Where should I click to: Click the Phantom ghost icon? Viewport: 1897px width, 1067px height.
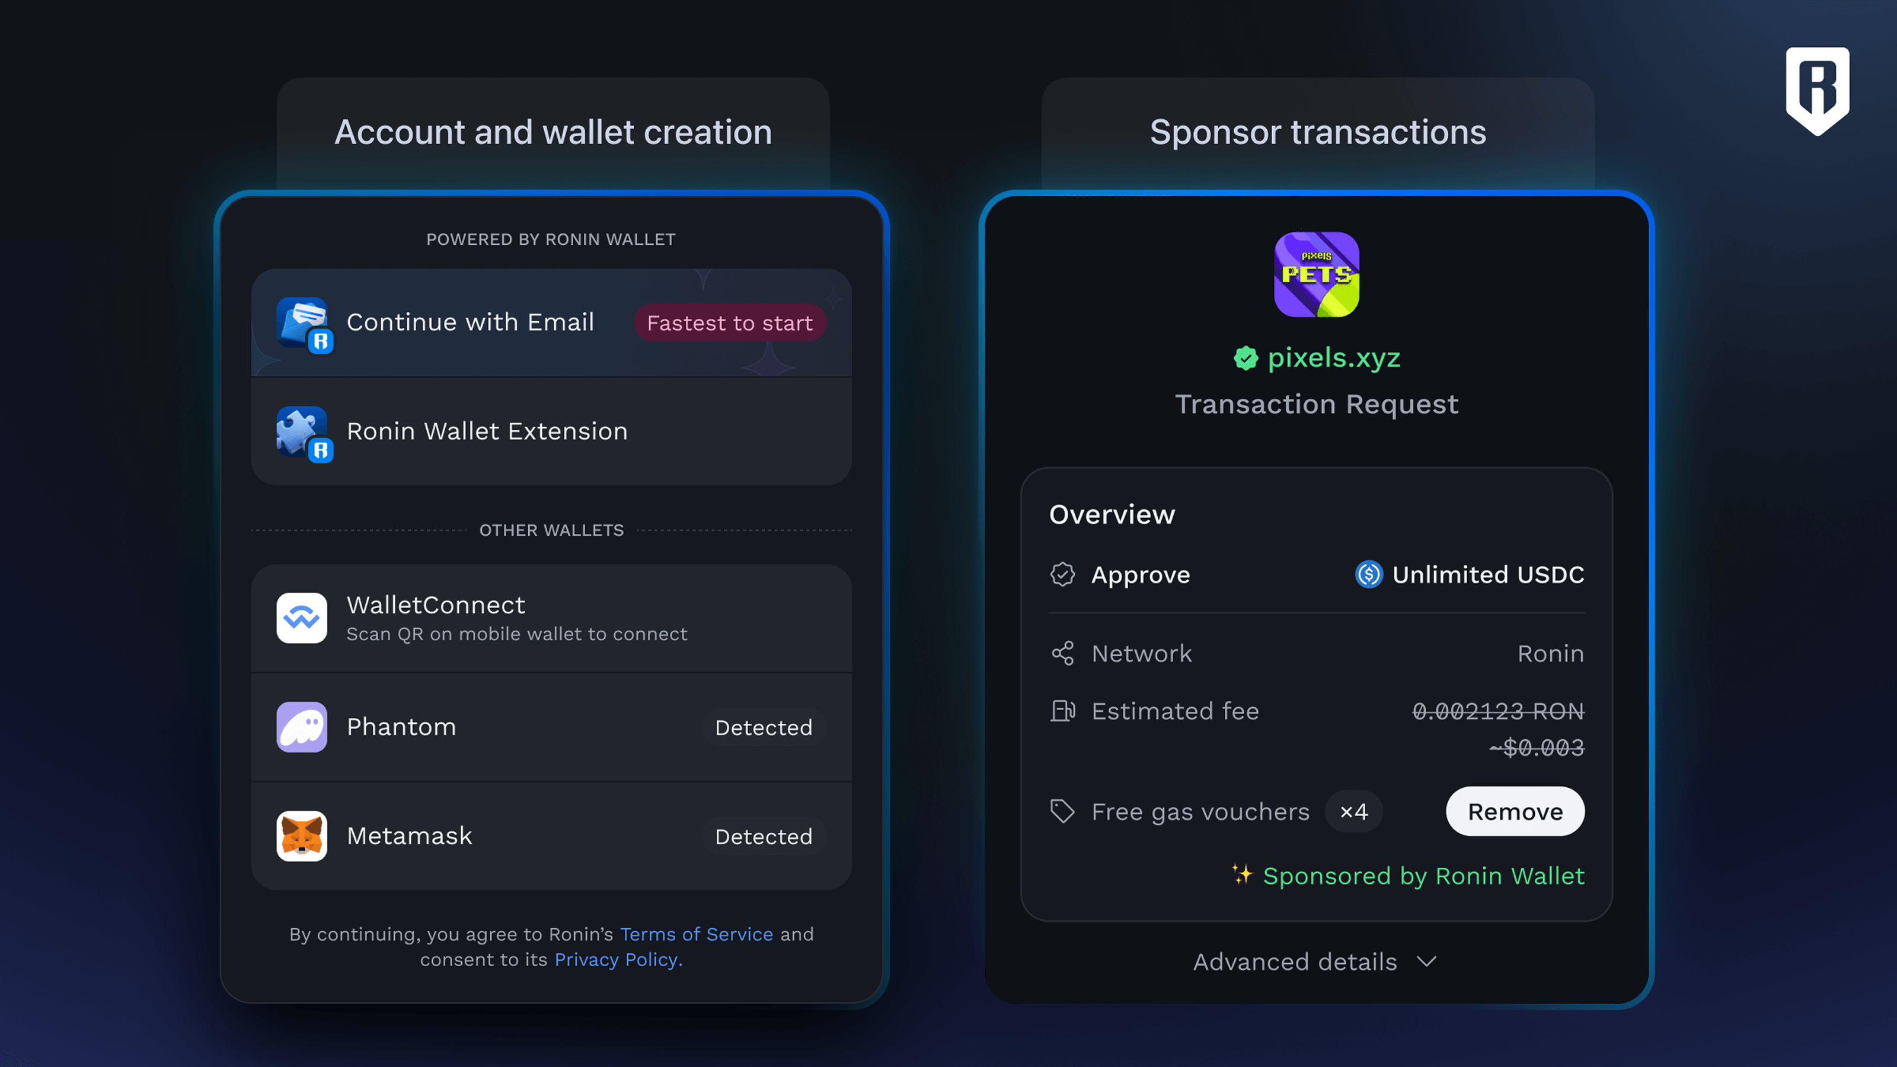point(302,727)
